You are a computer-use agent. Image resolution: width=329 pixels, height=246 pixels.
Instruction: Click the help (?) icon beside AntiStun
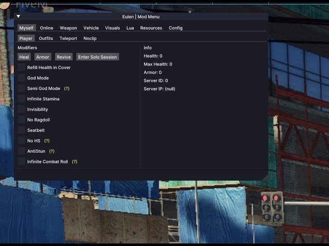click(51, 151)
